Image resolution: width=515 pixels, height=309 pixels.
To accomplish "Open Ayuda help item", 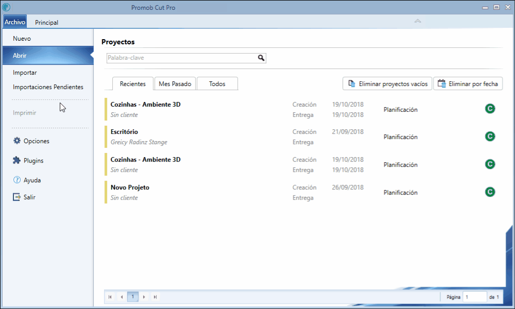I will pos(27,180).
